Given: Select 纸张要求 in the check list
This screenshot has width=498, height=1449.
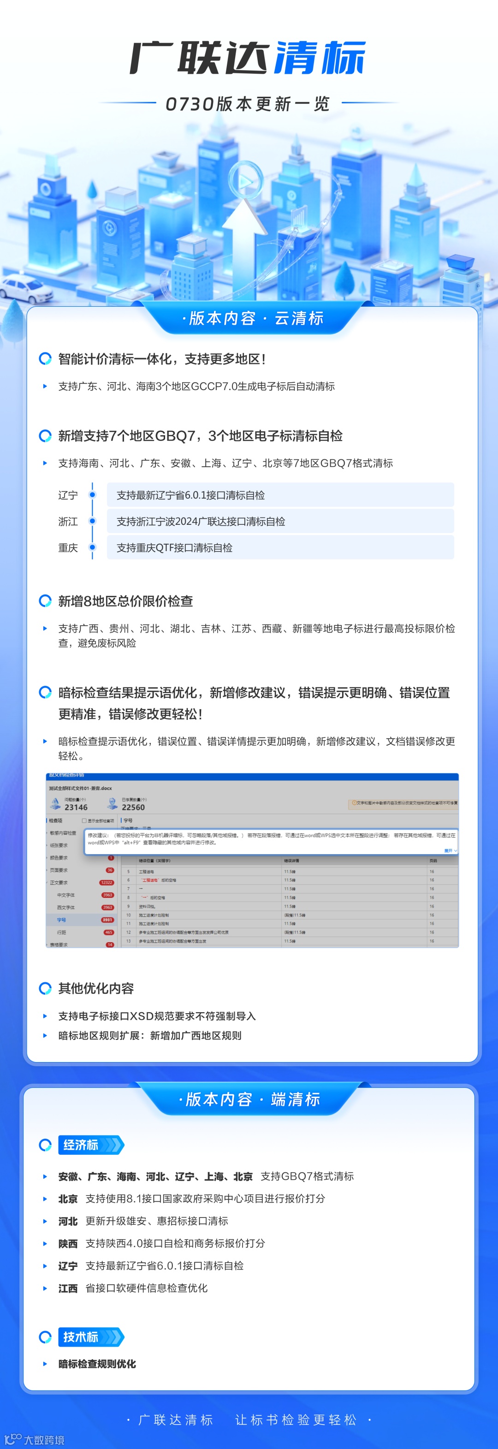Looking at the screenshot, I should tap(59, 845).
